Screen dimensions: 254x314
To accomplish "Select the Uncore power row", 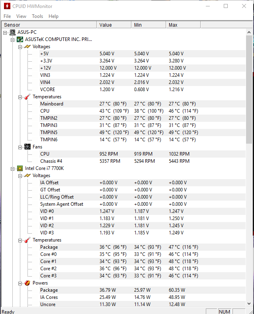I will [x=143, y=304].
